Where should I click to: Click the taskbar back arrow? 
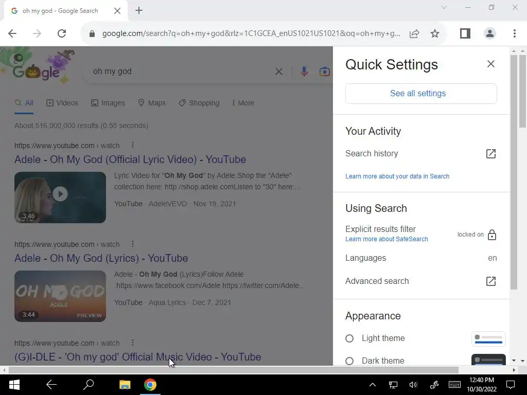51,385
